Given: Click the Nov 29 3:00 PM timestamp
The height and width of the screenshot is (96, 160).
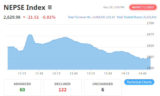Looking at the screenshot, I should tap(114, 7).
